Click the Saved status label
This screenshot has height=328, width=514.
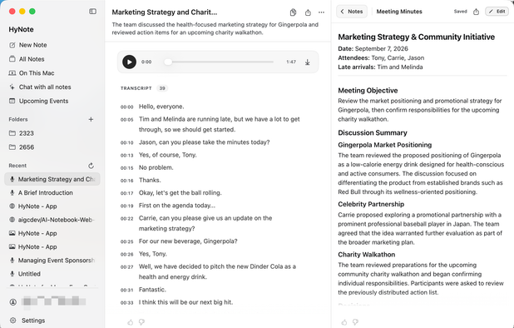click(x=460, y=12)
